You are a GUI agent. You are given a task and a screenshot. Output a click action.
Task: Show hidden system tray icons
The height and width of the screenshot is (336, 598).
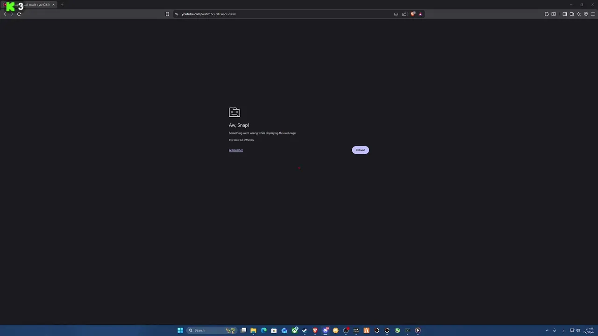click(547, 330)
